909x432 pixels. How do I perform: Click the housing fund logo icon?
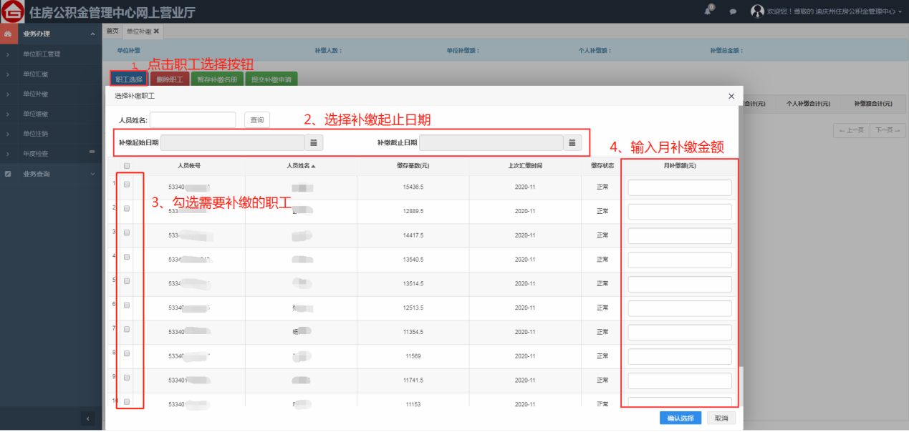[13, 12]
